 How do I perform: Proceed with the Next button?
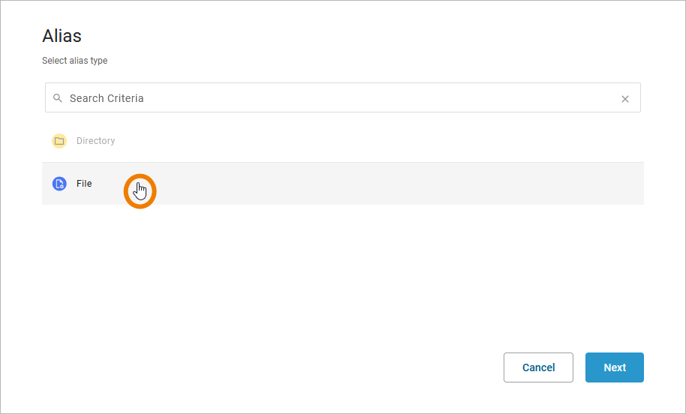tap(614, 367)
